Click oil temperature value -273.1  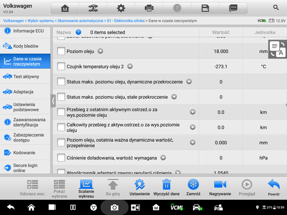click(221, 67)
